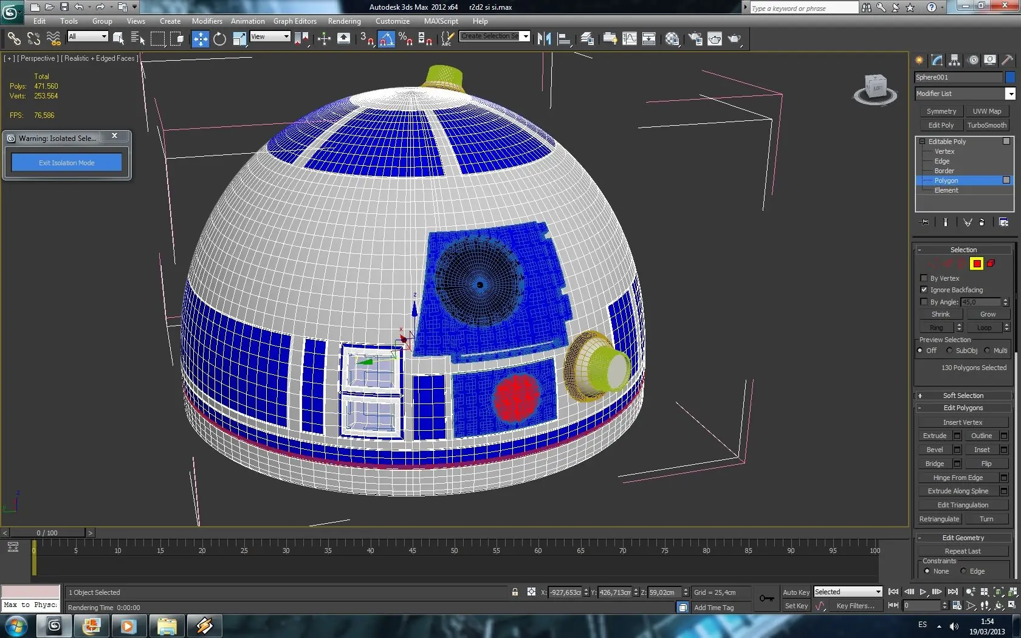Uncheck Ignore Backfacing

[924, 290]
